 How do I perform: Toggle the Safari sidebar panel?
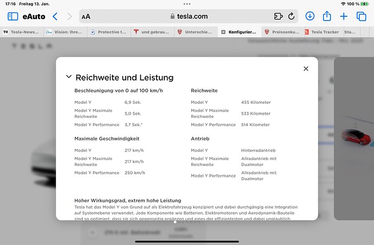click(13, 16)
